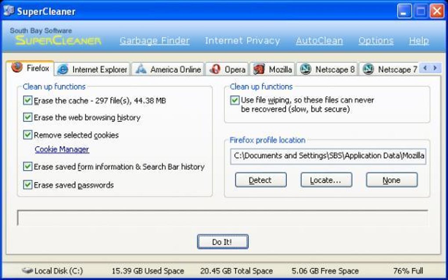Click the Netscape 7 icon on its tab
Screen dimensions: 448x280
[x=368, y=69]
